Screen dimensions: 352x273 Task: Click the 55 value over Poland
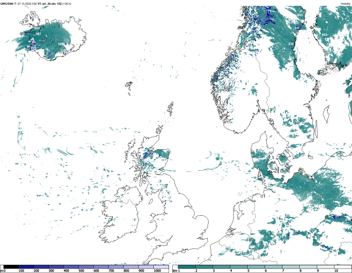pos(337,216)
